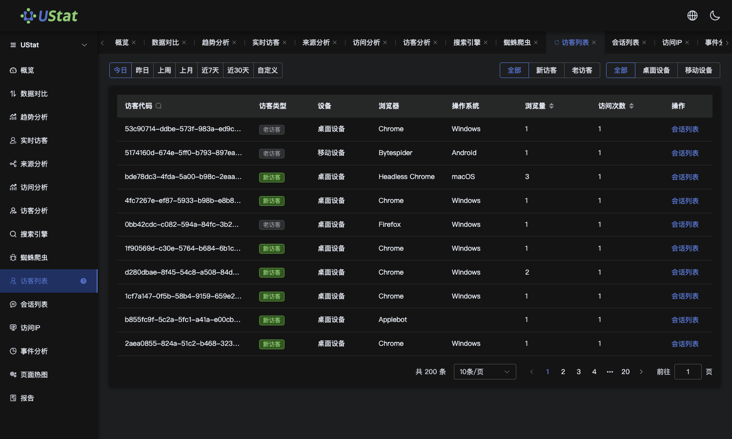This screenshot has width=732, height=439.
Task: Open 蜘蛛爬虫 in the sidebar
Action: coord(49,258)
